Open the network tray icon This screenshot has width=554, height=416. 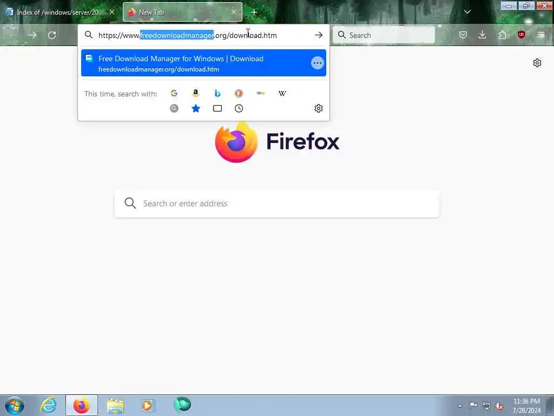(x=486, y=406)
